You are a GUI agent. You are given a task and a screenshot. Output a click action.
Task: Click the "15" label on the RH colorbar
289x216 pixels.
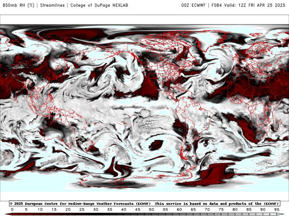54,210
